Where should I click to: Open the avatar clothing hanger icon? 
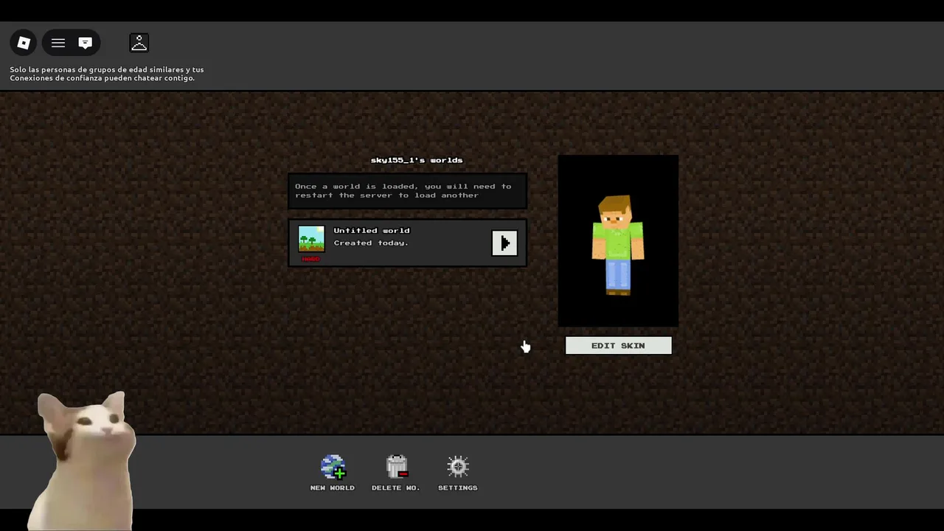[x=139, y=43]
